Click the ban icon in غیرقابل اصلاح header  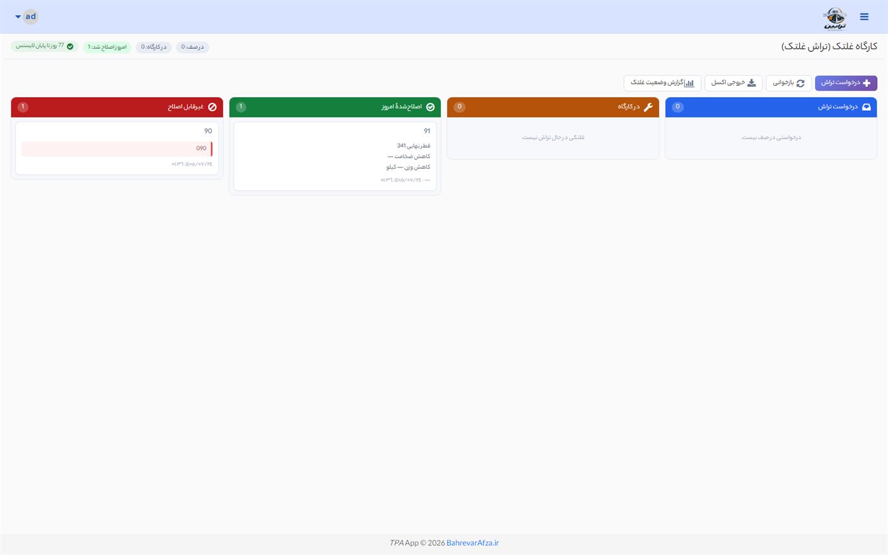click(x=212, y=107)
